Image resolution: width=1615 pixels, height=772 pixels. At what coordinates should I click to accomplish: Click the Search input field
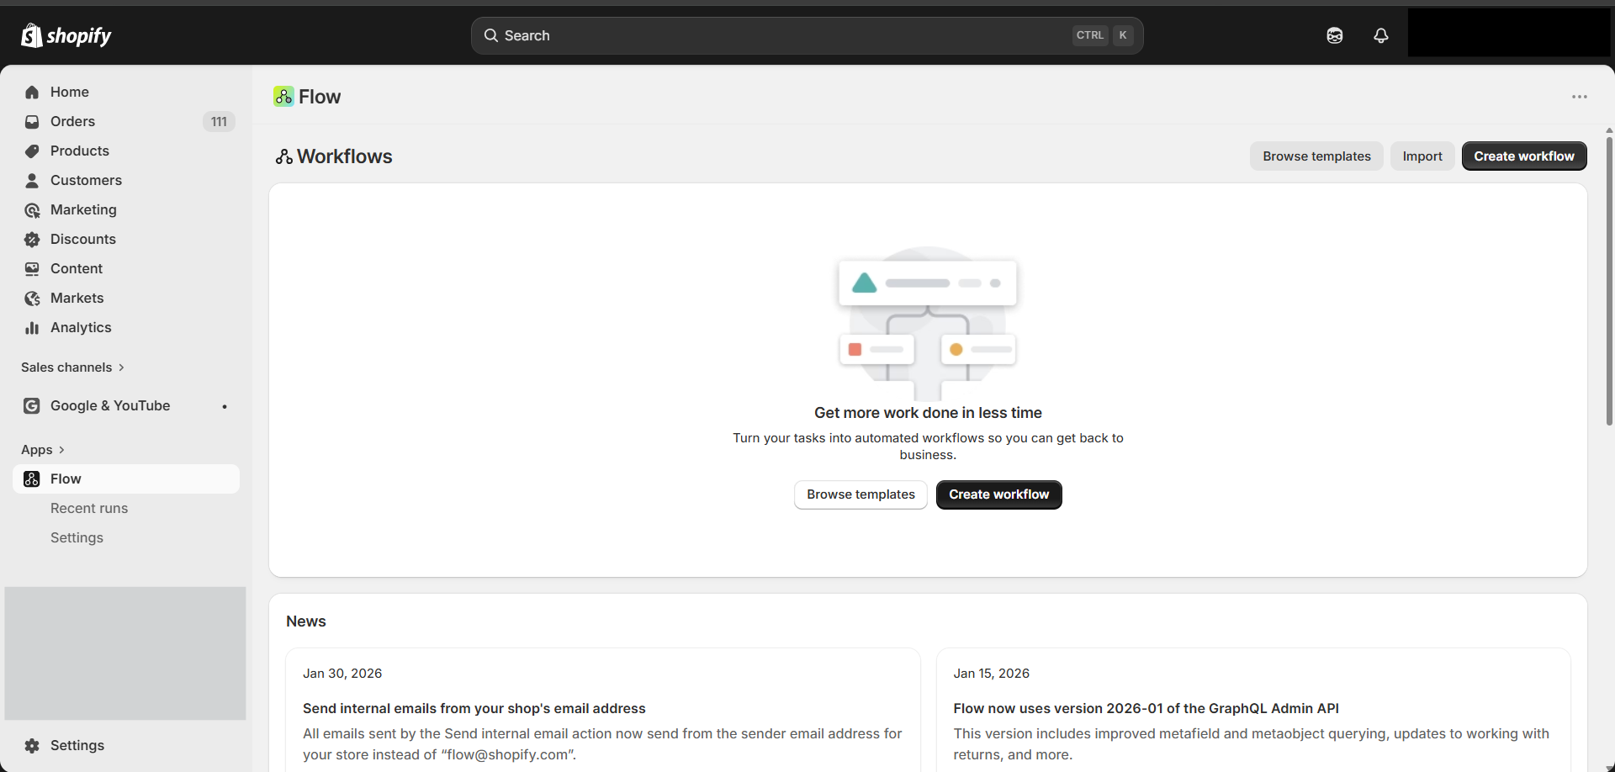[x=807, y=35]
